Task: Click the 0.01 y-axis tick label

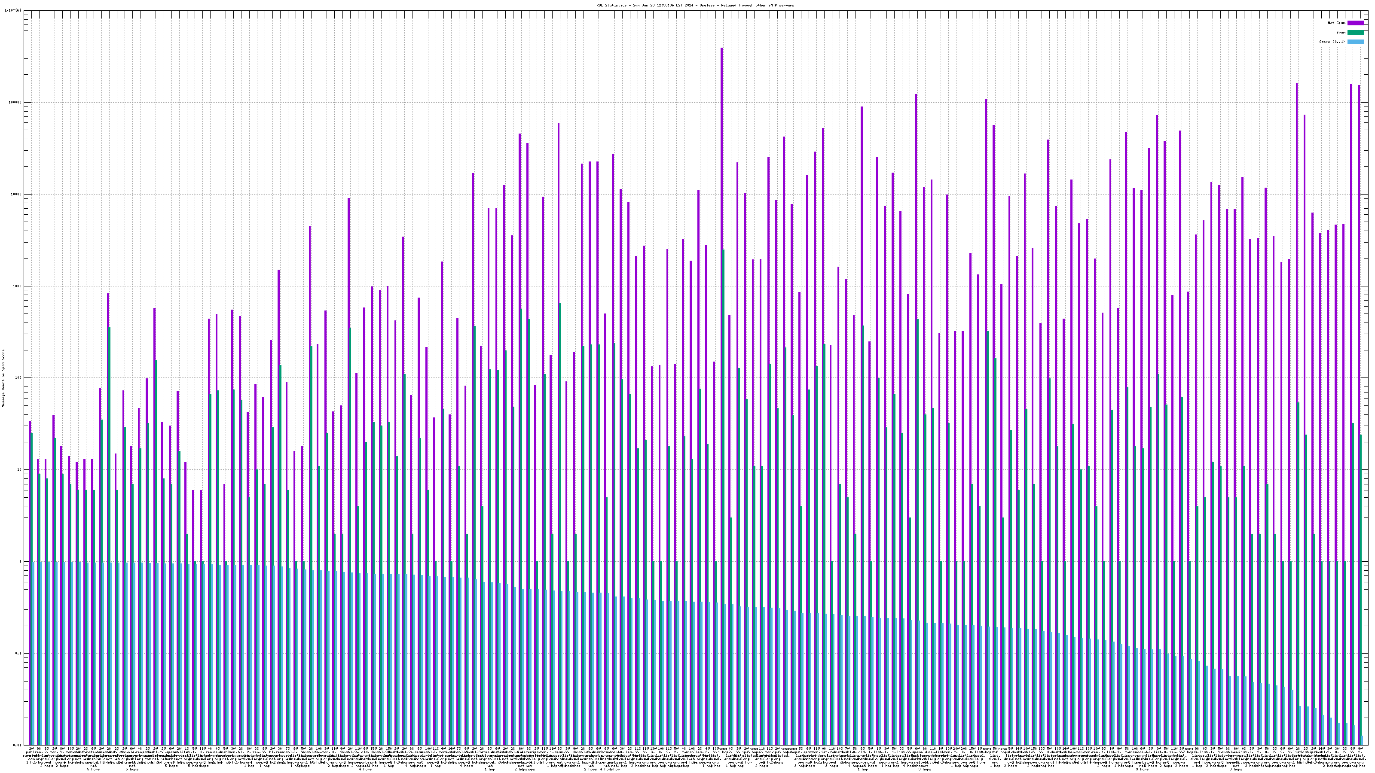Action: pyautogui.click(x=18, y=745)
